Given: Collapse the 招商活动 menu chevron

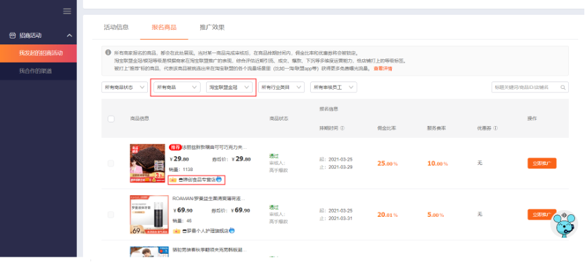Looking at the screenshot, I should coord(70,35).
